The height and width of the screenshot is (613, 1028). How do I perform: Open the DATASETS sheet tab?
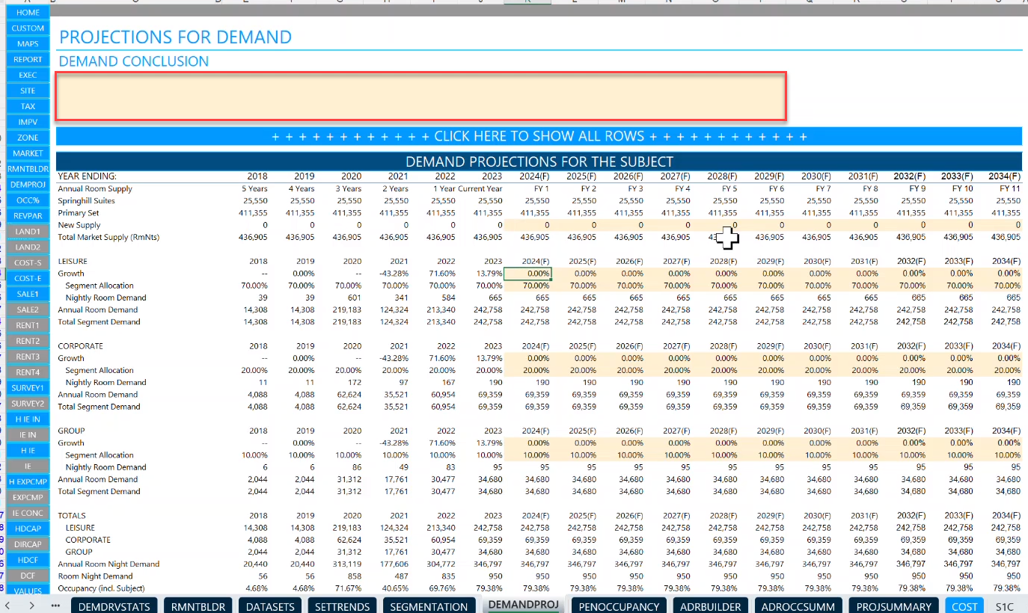pos(269,606)
